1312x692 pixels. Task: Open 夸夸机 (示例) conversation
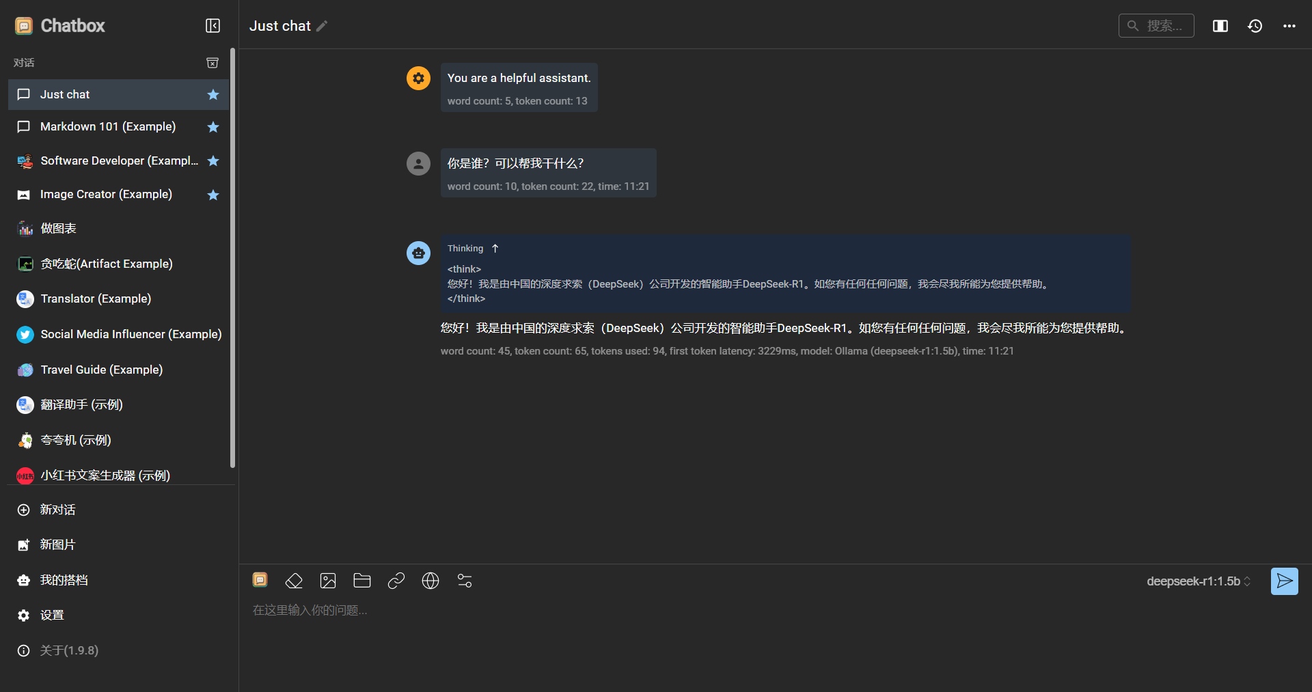click(118, 441)
